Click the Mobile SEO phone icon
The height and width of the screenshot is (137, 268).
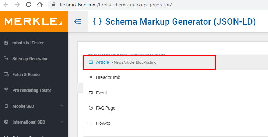pos(6,106)
